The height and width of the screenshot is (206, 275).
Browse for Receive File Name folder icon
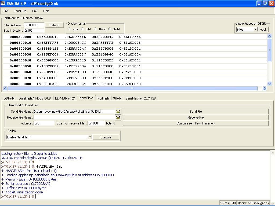pyautogui.click(x=118, y=117)
